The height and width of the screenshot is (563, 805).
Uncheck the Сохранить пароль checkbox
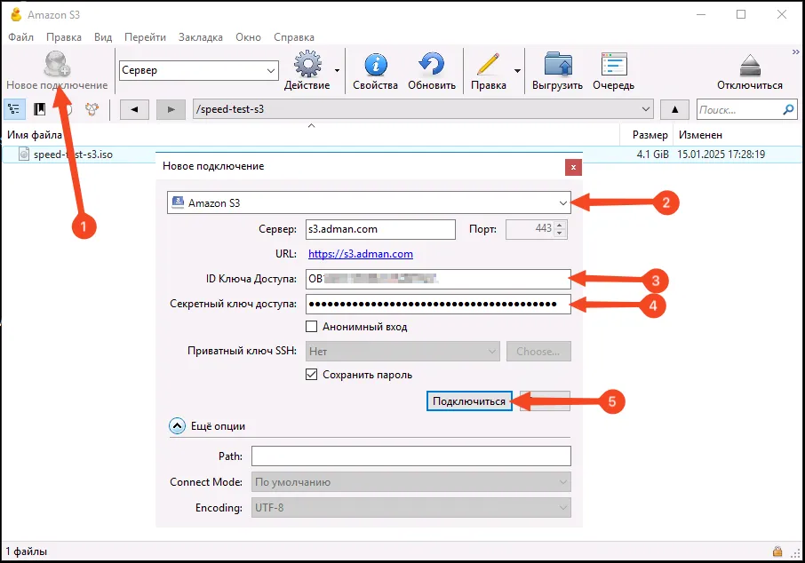pos(311,375)
